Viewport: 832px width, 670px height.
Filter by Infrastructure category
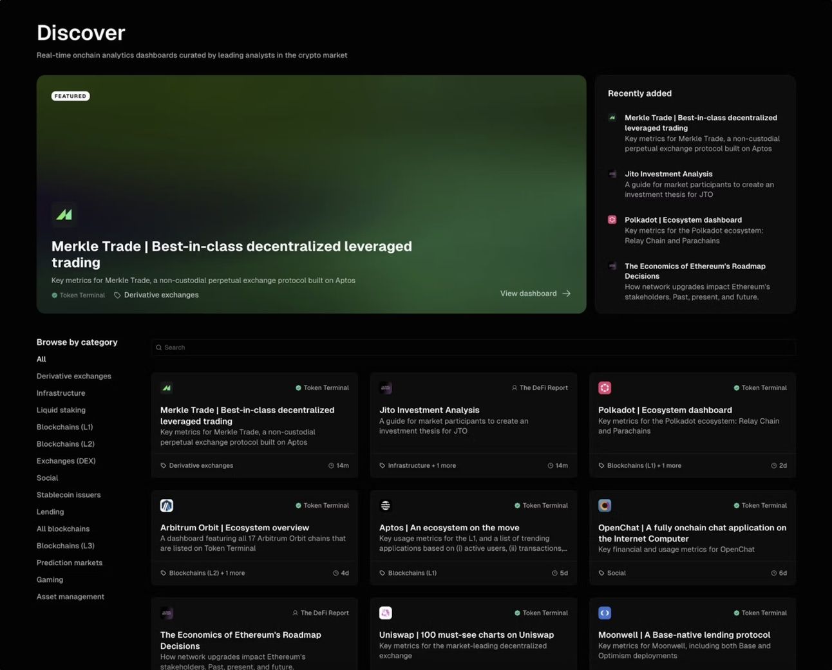coord(61,393)
